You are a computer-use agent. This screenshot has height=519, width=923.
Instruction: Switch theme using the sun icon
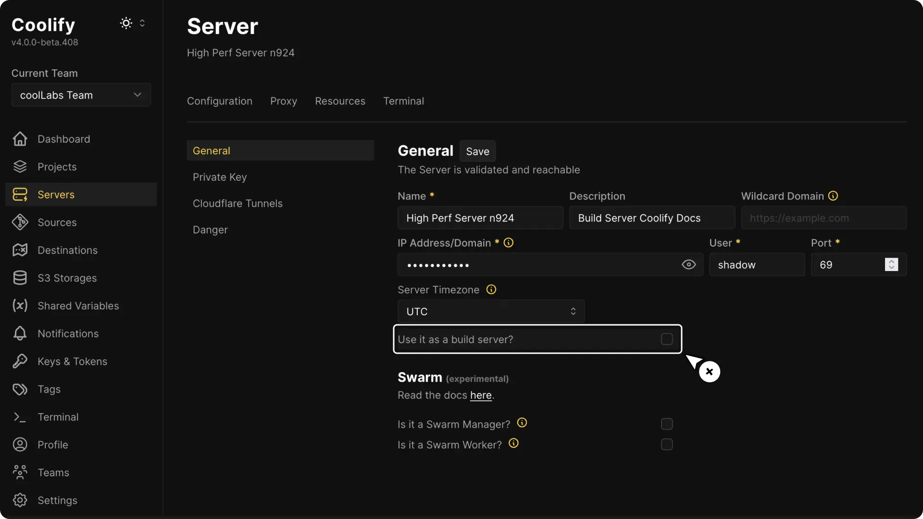point(125,23)
